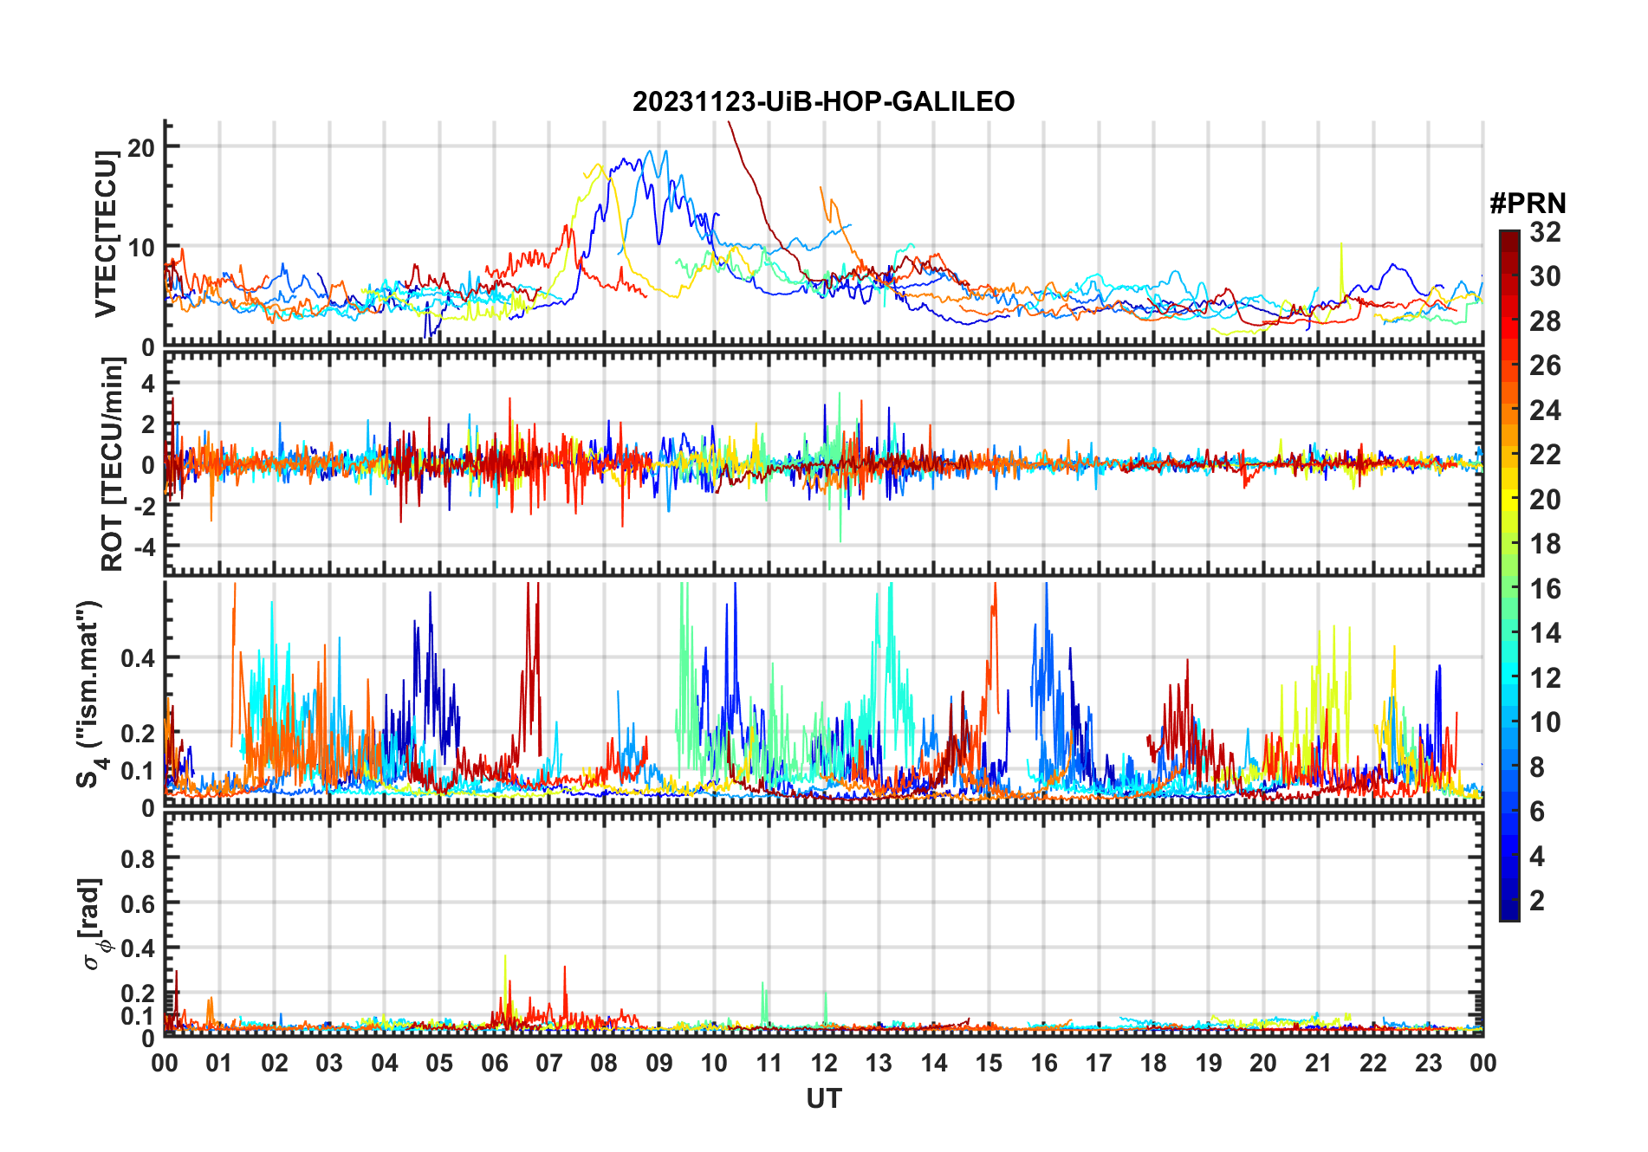This screenshot has width=1648, height=1152.
Task: Click the 12 hour tick on x-axis
Action: pyautogui.click(x=823, y=1064)
